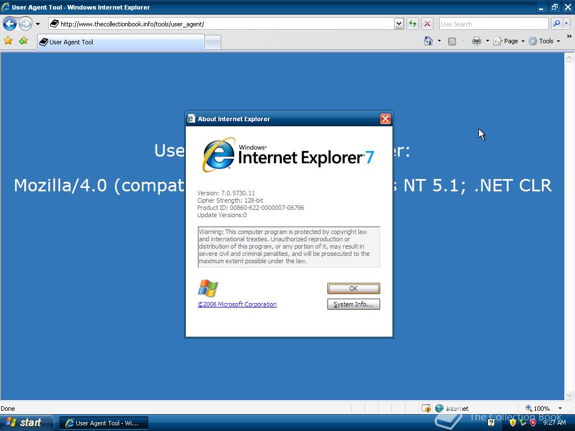
Task: Click the Cipher Strength 128-bit text
Action: [x=230, y=200]
